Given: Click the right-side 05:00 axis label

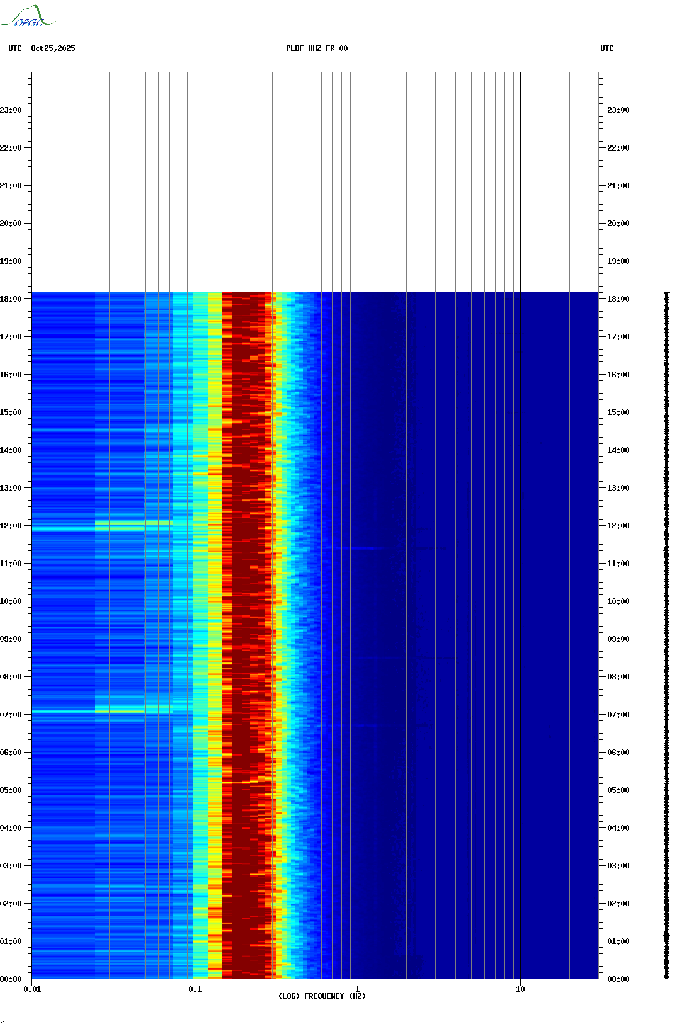Looking at the screenshot, I should pos(618,790).
